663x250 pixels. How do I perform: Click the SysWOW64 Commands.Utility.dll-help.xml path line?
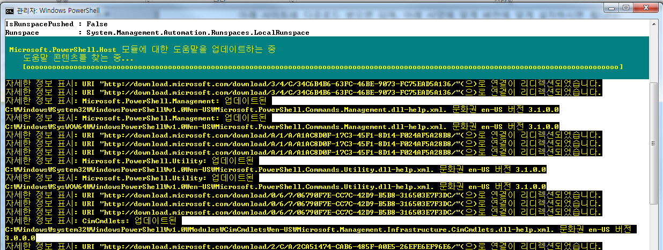tap(276, 187)
